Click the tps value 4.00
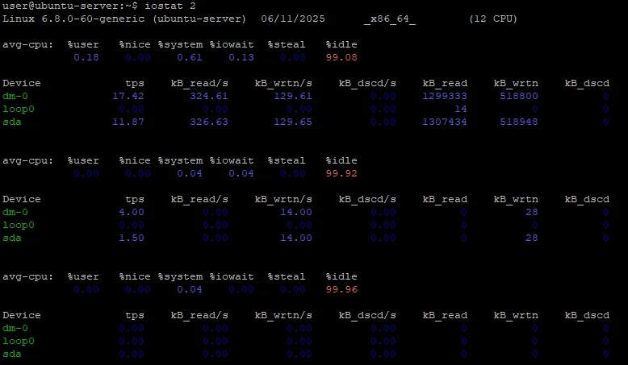Viewport: 628px width, 365px height. click(132, 212)
